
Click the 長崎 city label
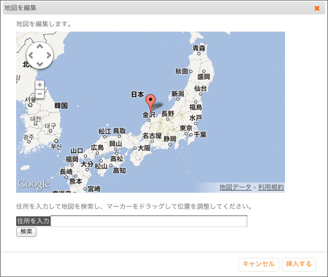coord(66,172)
